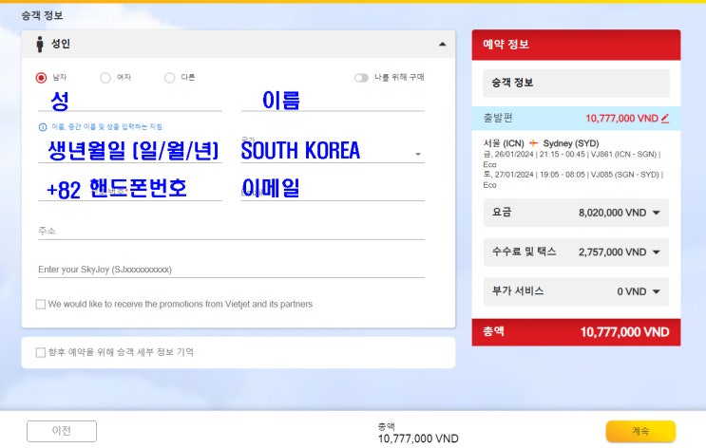Viewport: 706px width, 448px height.
Task: Click the 출발편 departure flight row
Action: pyautogui.click(x=576, y=119)
